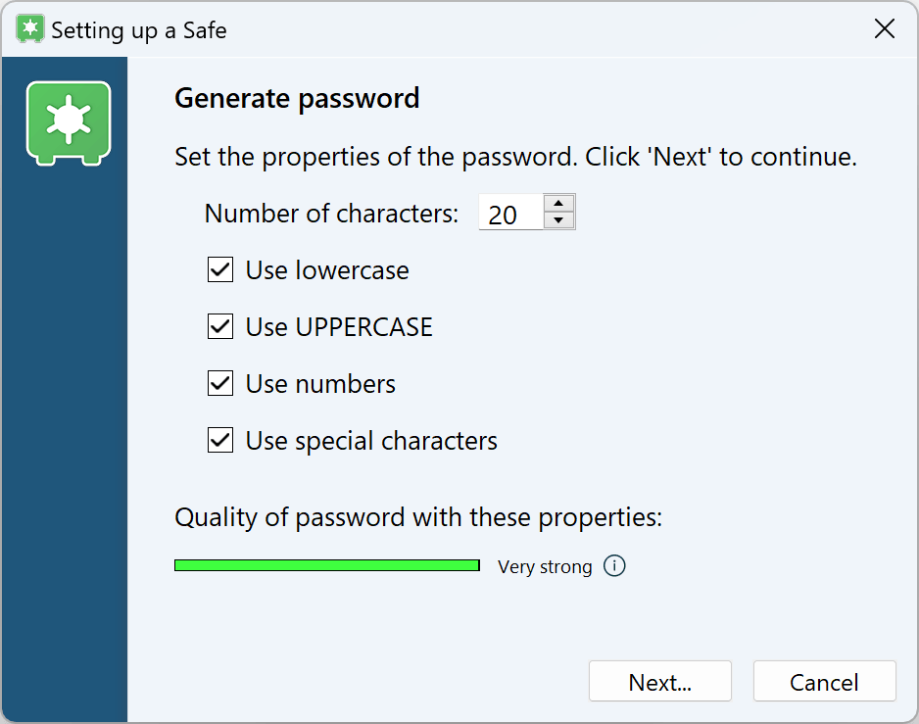Cancel the safe setup
Image resolution: width=919 pixels, height=724 pixels.
tap(824, 682)
